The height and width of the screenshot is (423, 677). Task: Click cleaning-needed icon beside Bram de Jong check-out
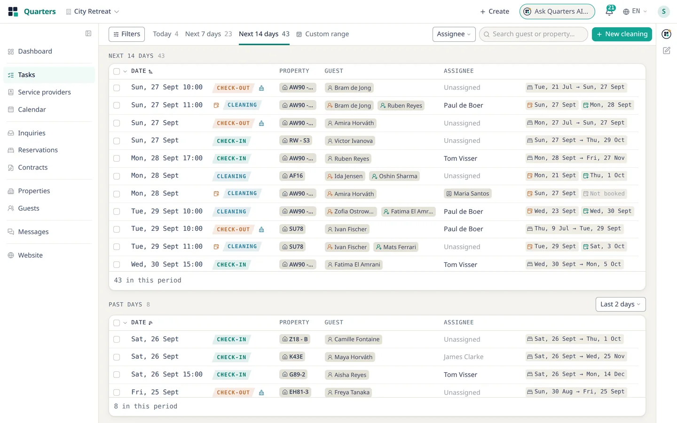click(x=261, y=88)
